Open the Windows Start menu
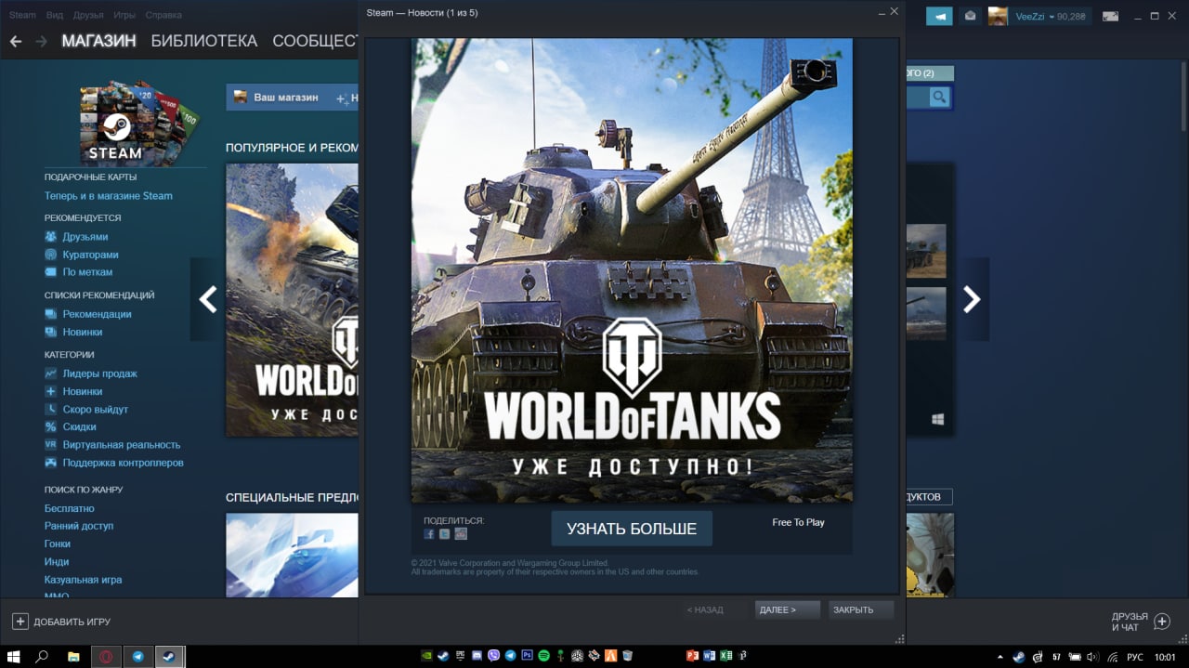1189x668 pixels. tap(13, 656)
